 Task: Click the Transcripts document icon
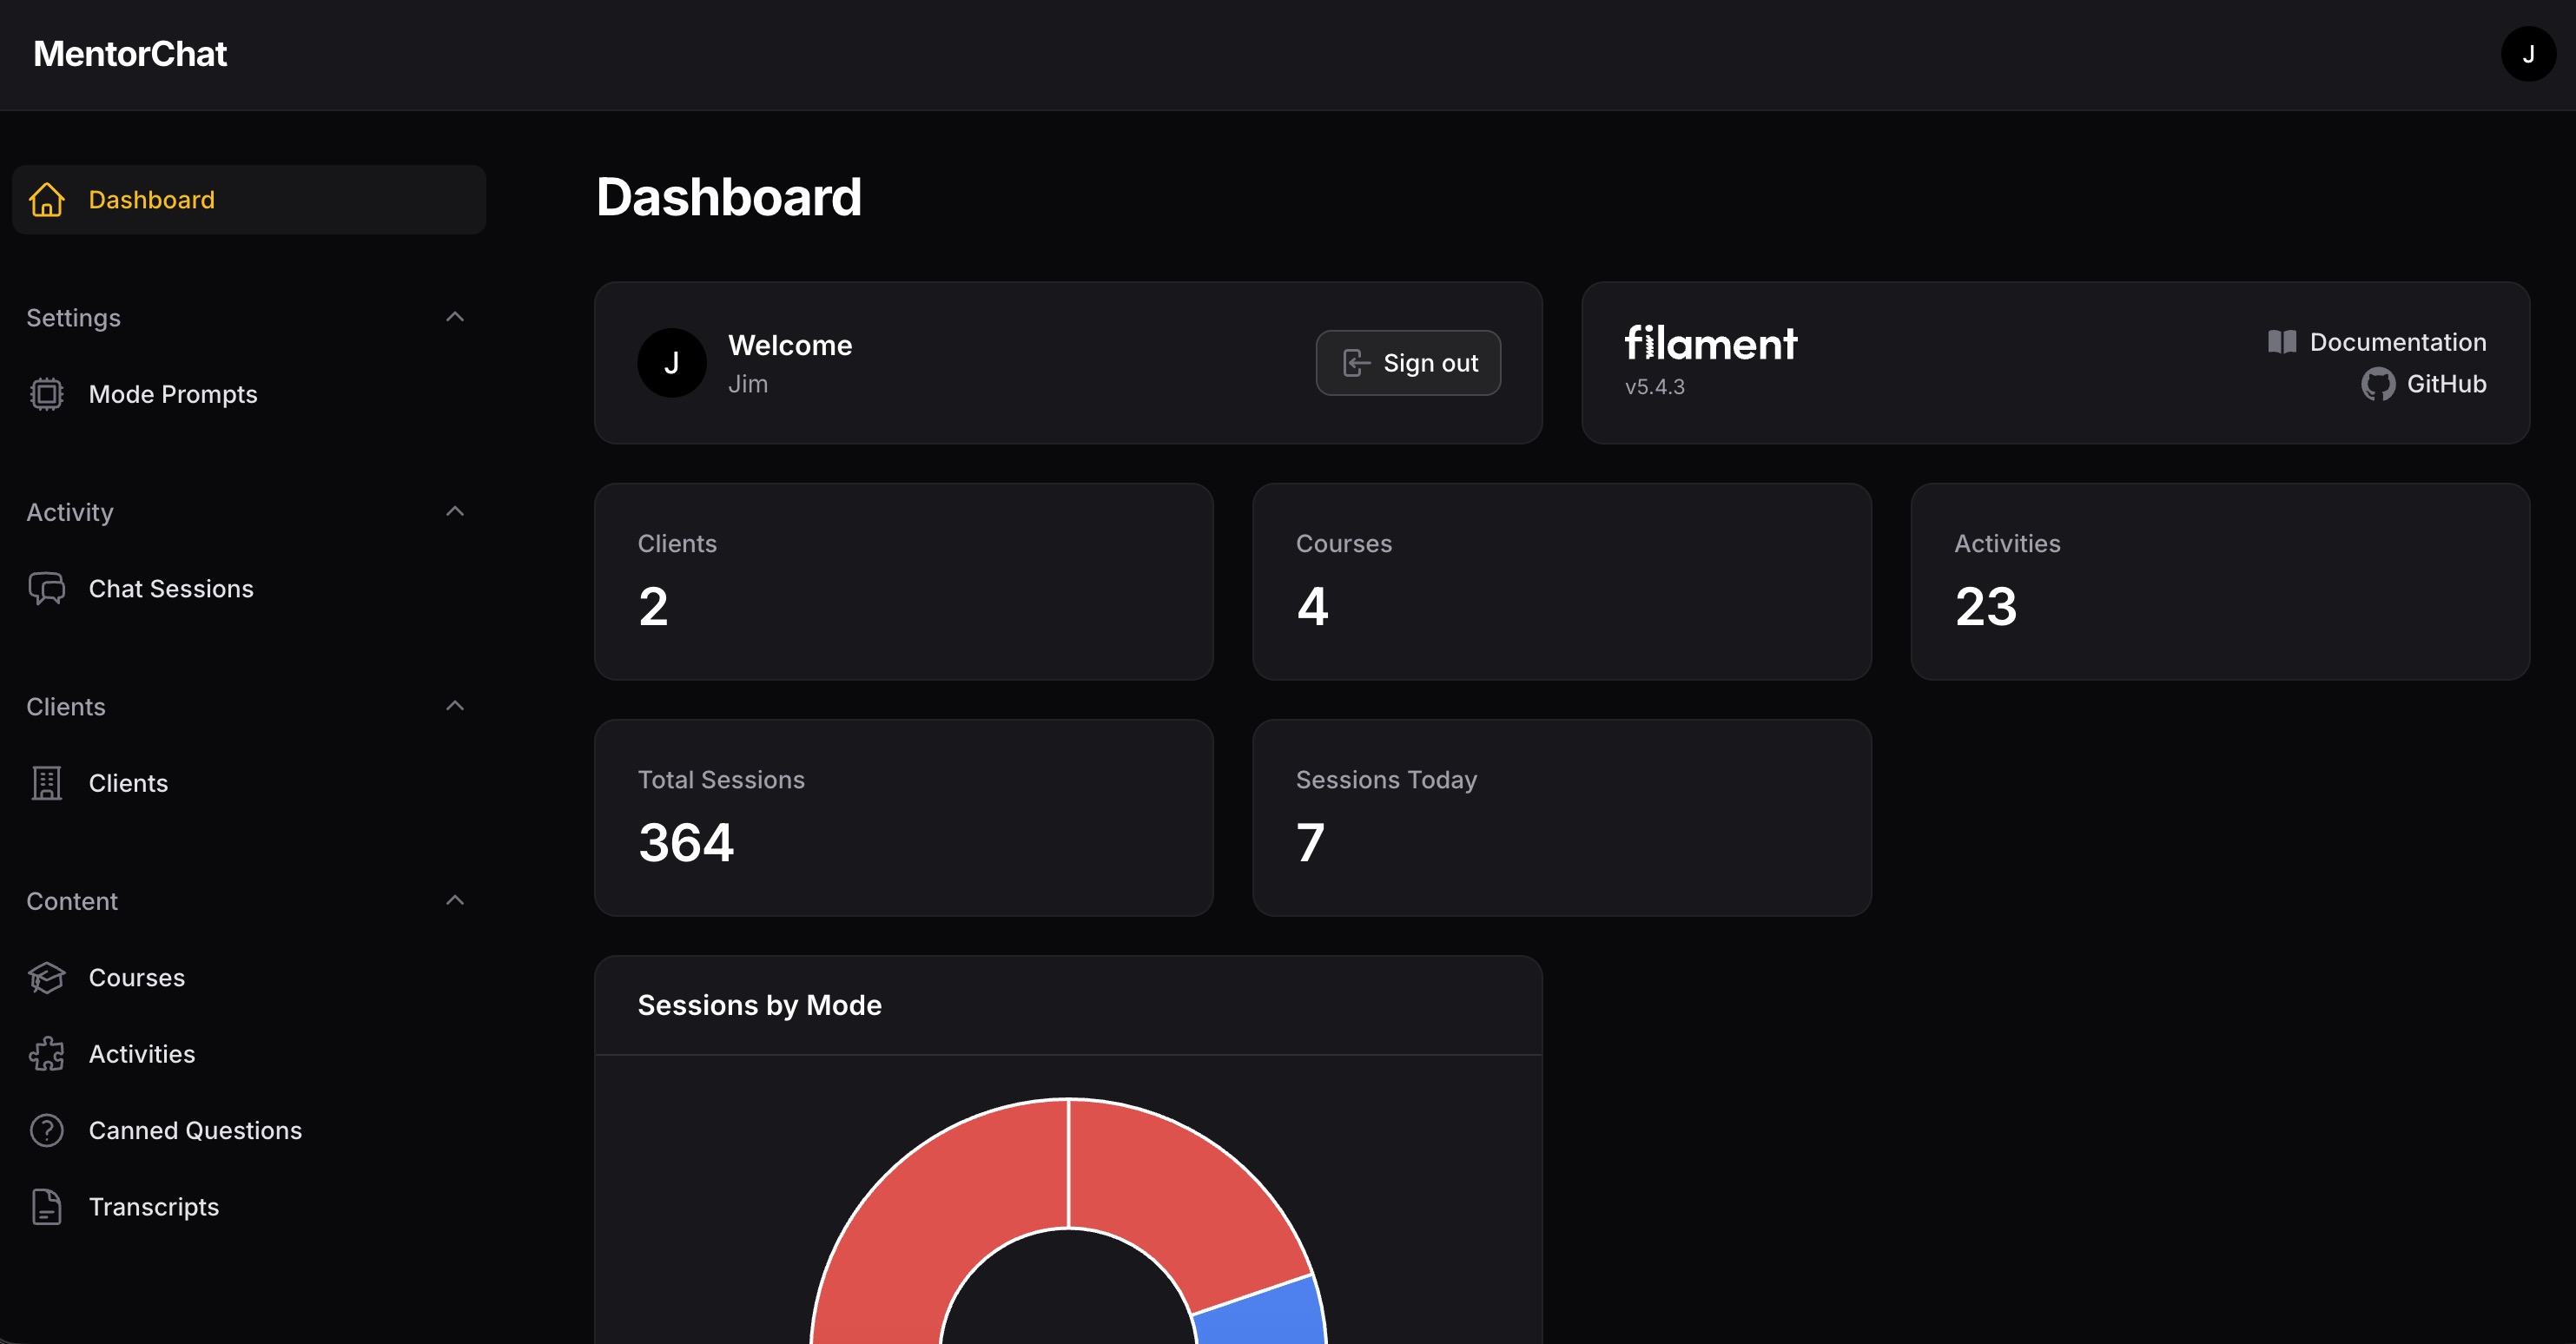47,1206
